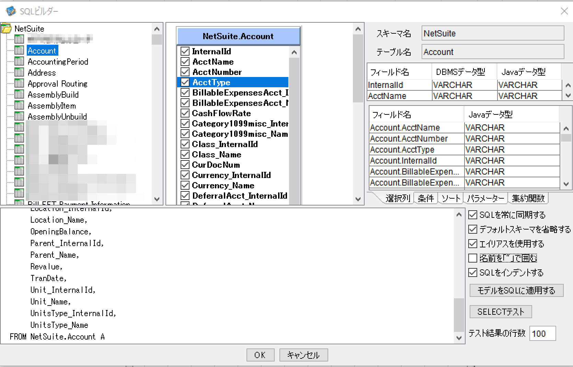Click the テーブル名 field showing Account
The width and height of the screenshot is (573, 367).
point(493,52)
